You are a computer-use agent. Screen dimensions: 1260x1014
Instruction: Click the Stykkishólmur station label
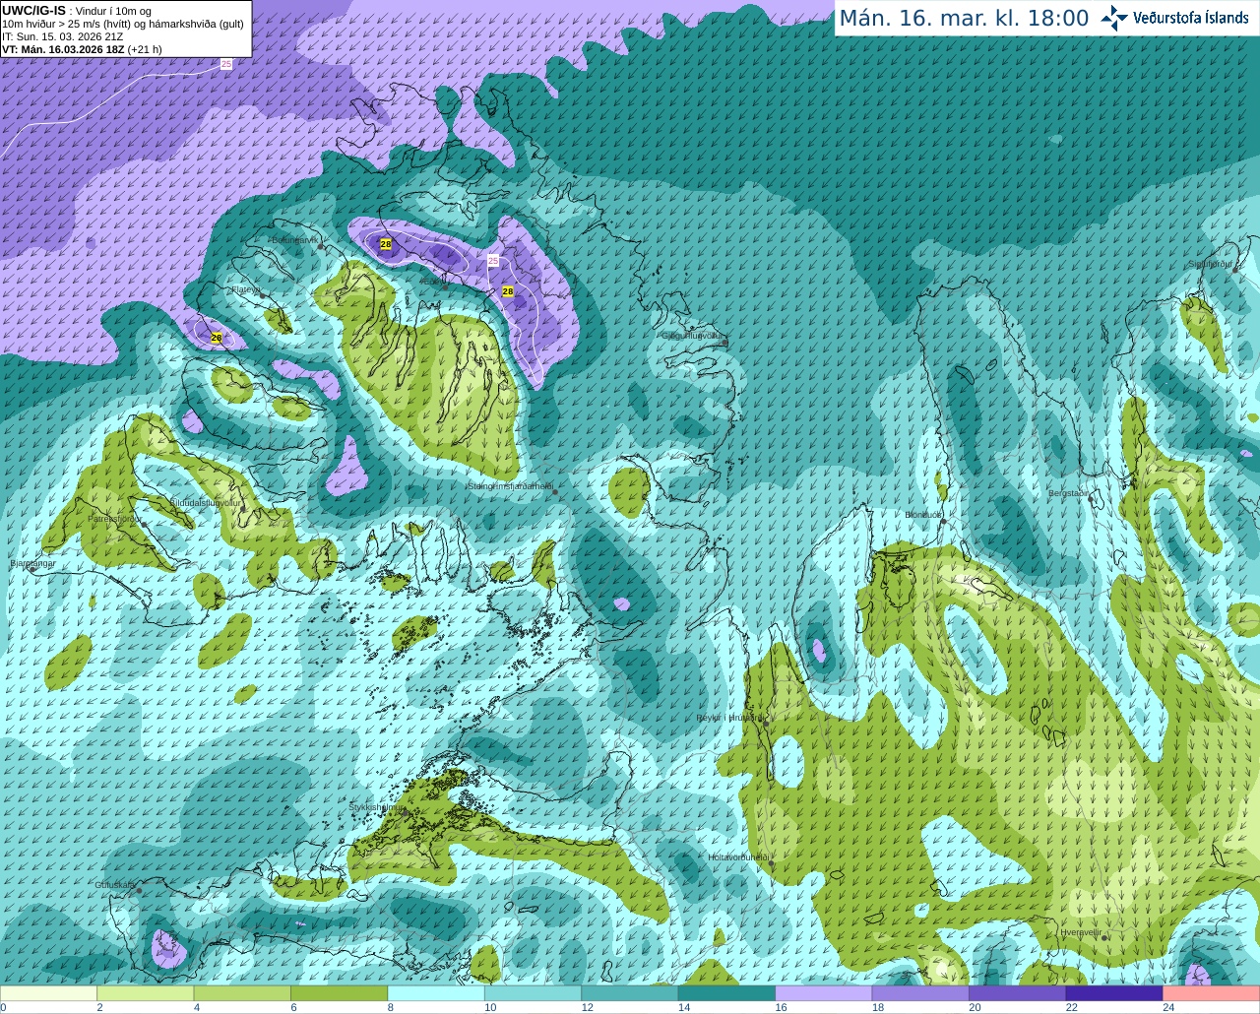(376, 807)
